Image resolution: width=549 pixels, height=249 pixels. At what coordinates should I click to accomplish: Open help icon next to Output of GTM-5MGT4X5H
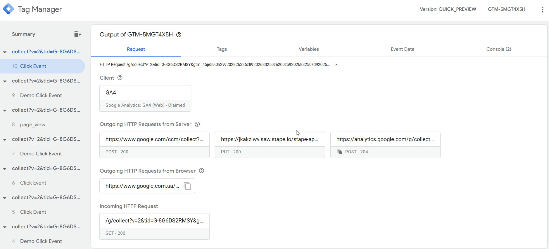pos(179,35)
